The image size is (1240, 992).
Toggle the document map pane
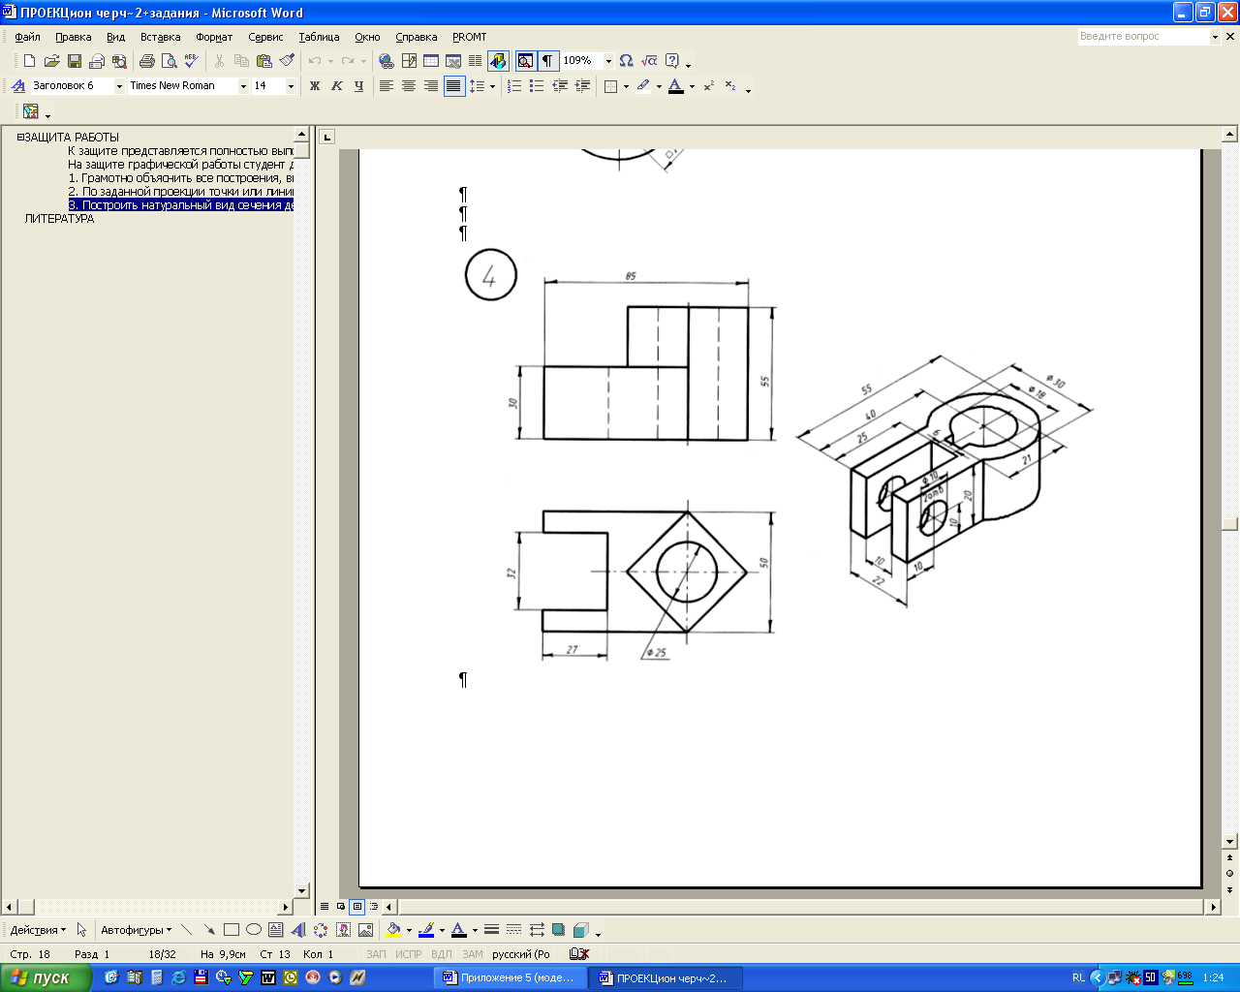coord(525,61)
